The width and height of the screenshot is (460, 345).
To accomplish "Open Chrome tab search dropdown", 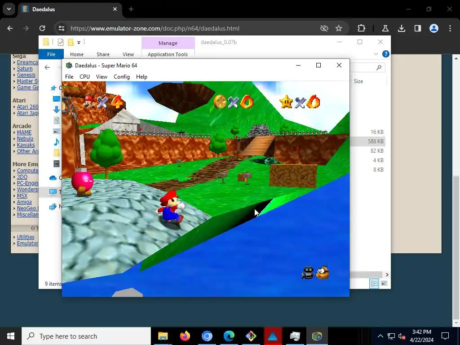I will click(9, 9).
